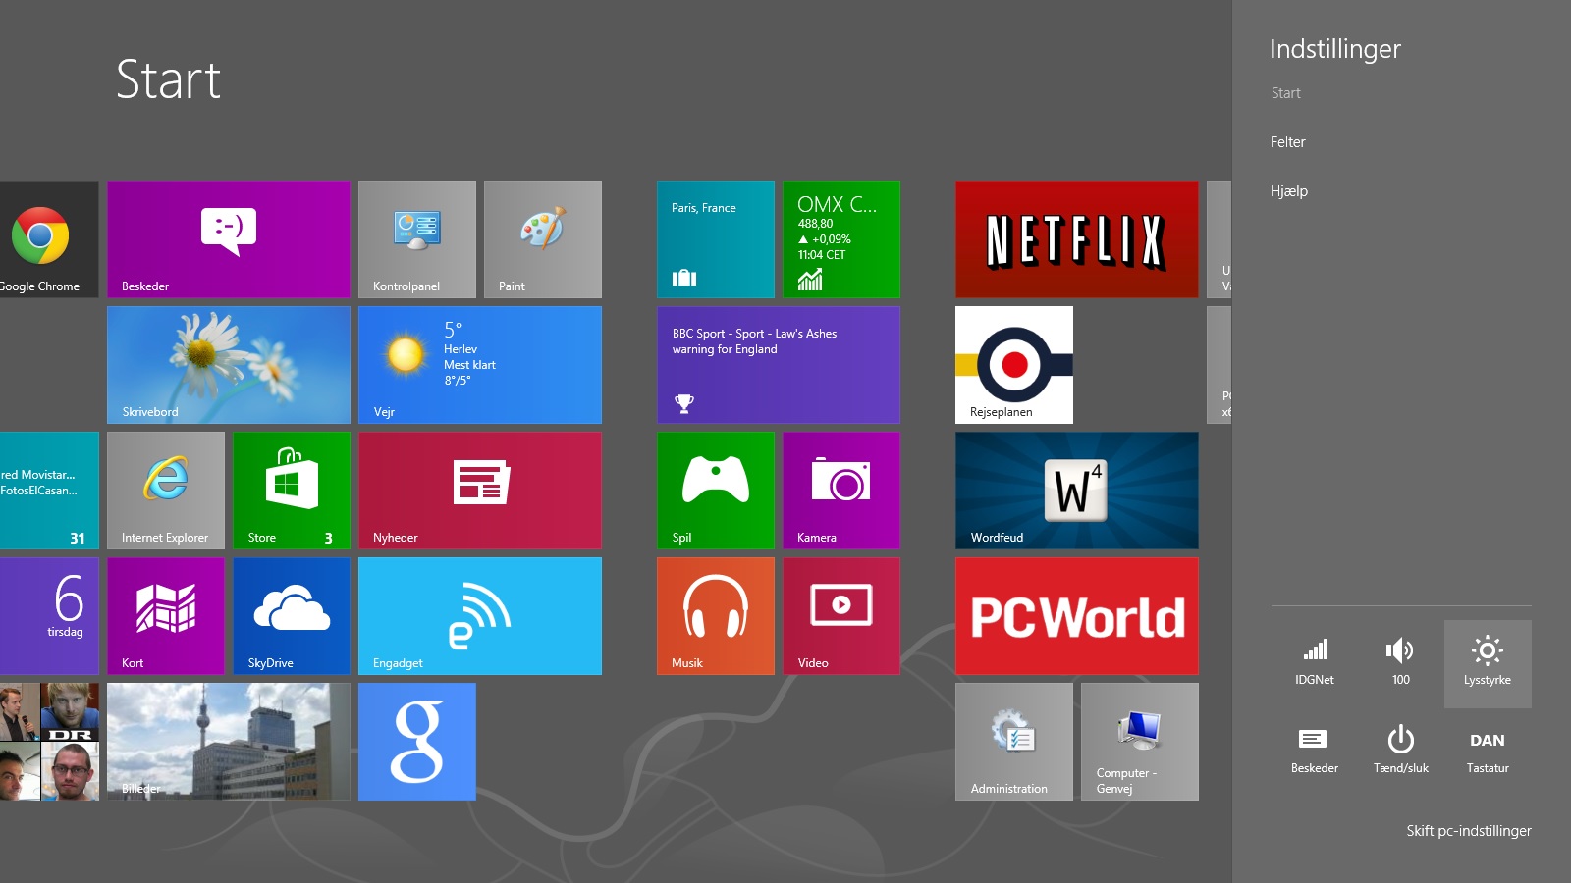
Task: Open the Kontrolpanel tile
Action: tap(416, 238)
